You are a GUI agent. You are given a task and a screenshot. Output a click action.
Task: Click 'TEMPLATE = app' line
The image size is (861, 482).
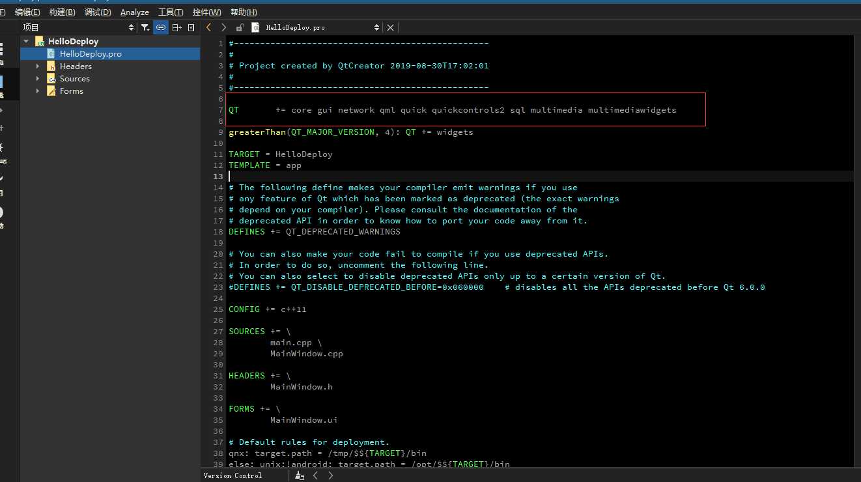coord(265,165)
